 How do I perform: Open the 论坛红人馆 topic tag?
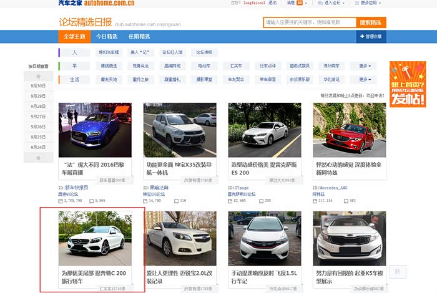point(172,52)
